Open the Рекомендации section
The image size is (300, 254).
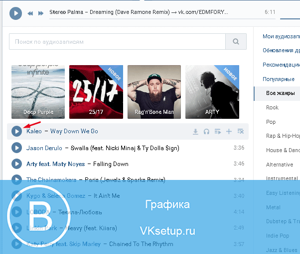click(281, 65)
